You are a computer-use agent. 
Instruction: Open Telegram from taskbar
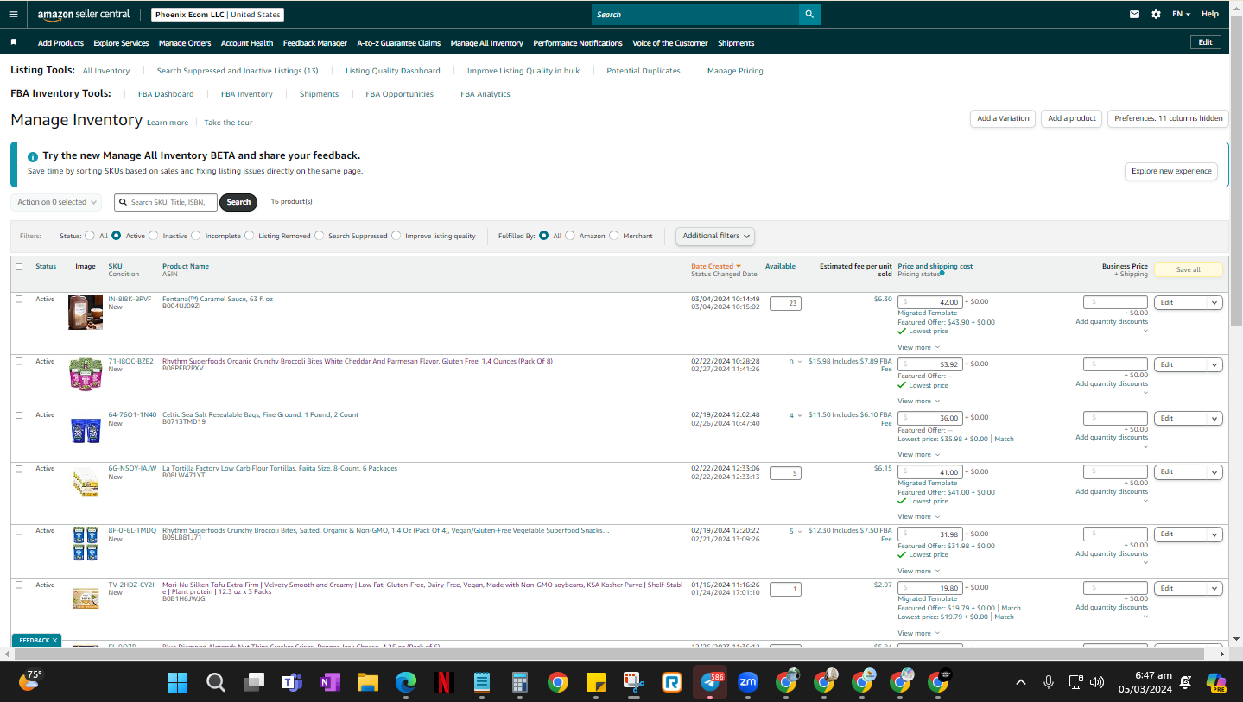click(x=710, y=682)
